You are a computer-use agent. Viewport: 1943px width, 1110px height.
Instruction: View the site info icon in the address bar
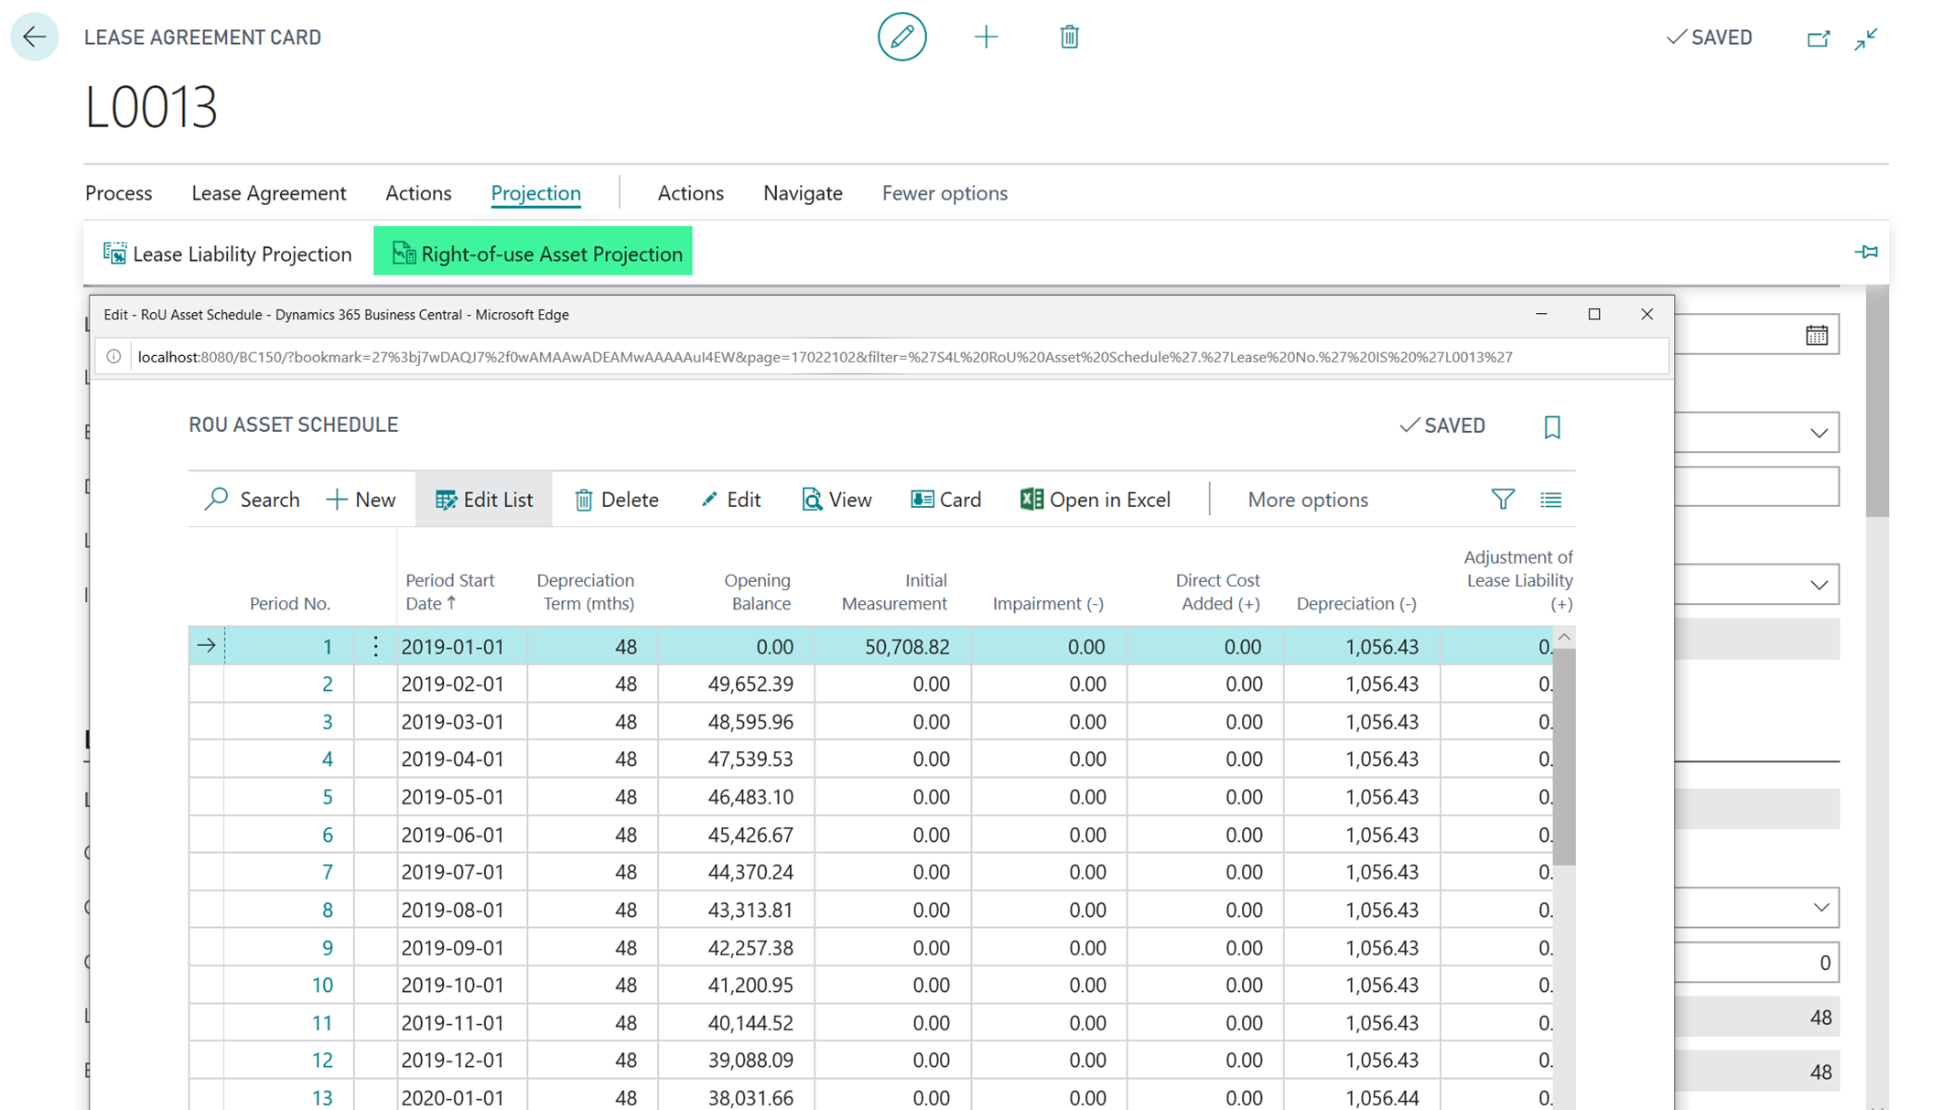(113, 357)
